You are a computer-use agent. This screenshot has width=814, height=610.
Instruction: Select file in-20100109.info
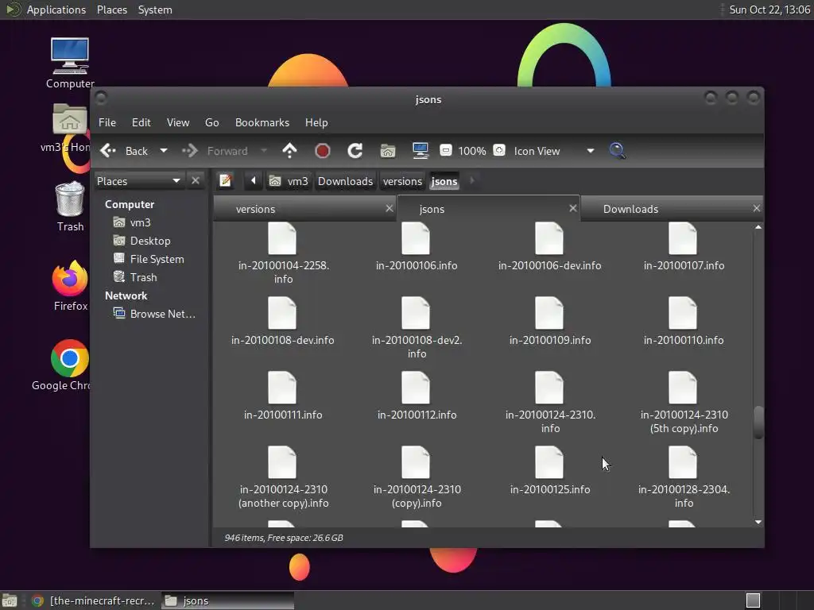pyautogui.click(x=550, y=321)
